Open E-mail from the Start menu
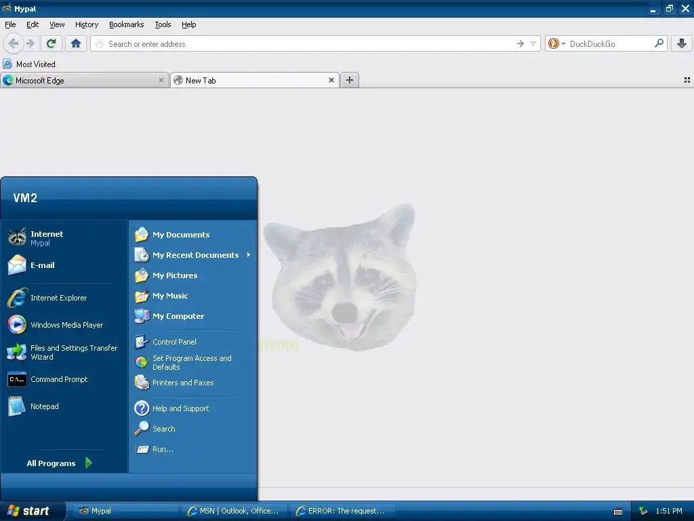 pyautogui.click(x=64, y=265)
